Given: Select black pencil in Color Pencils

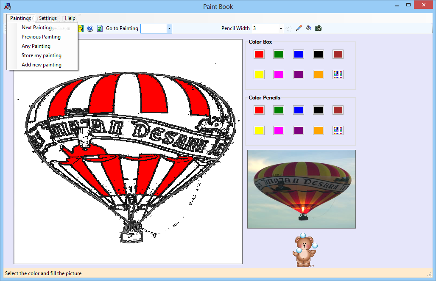Looking at the screenshot, I should 319,110.
